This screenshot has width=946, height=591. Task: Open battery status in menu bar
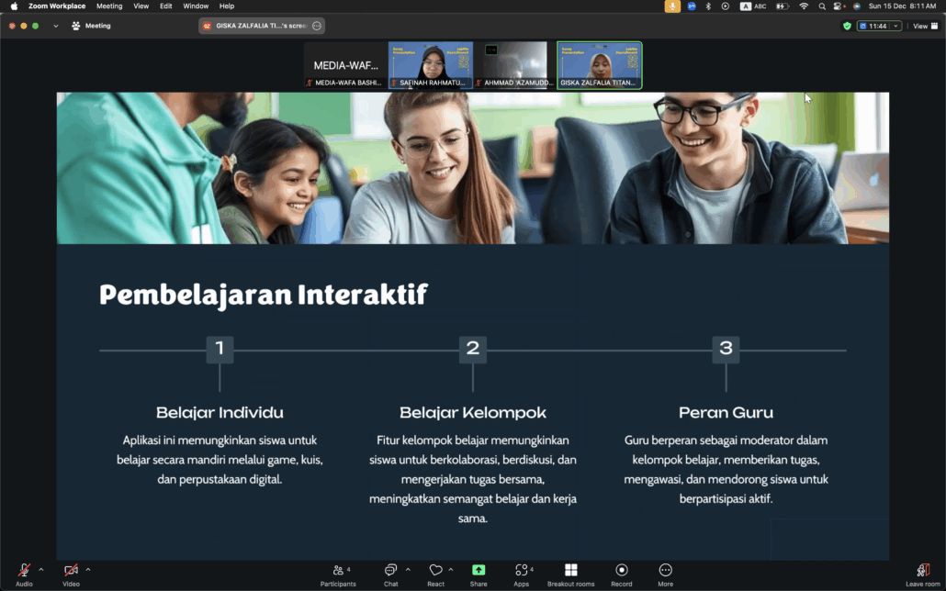pyautogui.click(x=782, y=6)
